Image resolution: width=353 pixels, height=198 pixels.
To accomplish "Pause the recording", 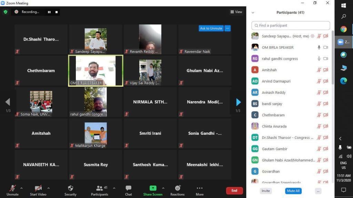I will [49, 12].
